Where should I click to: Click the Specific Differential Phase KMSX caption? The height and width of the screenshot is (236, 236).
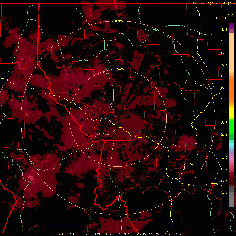point(118,234)
